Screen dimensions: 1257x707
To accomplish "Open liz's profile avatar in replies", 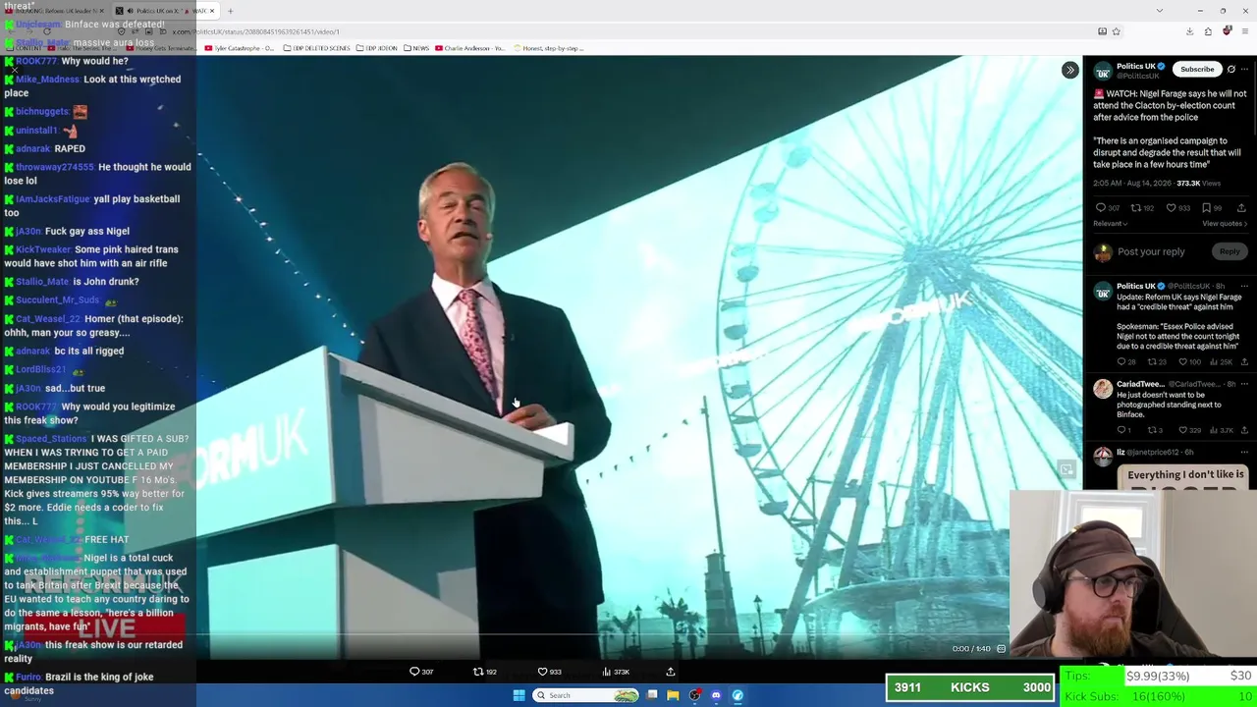I will point(1103,456).
